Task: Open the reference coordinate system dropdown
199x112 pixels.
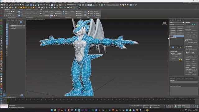Action: [43, 5]
